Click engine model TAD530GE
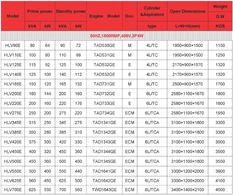Screen dimensions: 233x195 [104, 45]
